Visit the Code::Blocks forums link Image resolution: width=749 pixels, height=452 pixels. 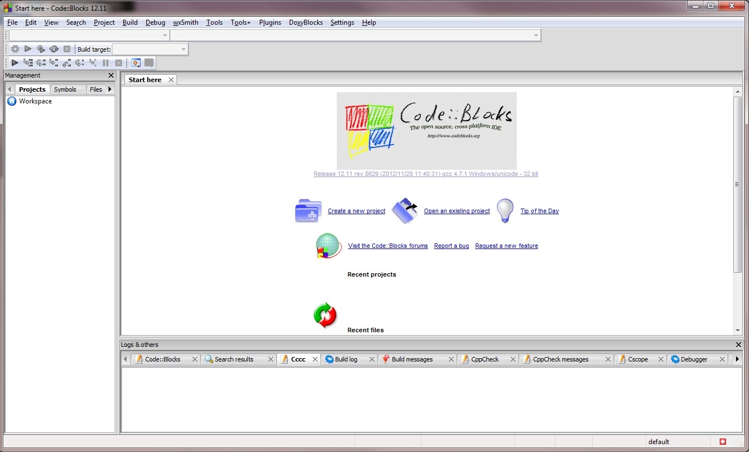(x=388, y=246)
